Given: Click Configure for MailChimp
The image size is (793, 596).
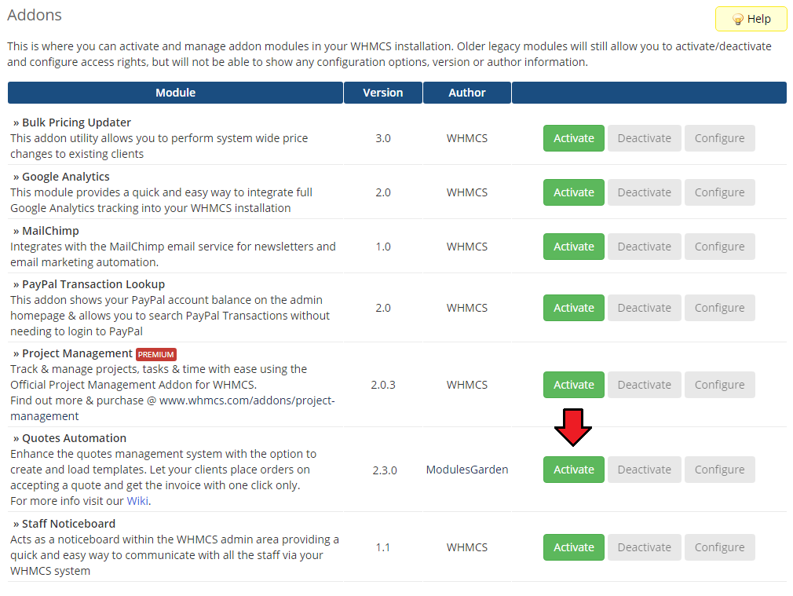Looking at the screenshot, I should (720, 247).
